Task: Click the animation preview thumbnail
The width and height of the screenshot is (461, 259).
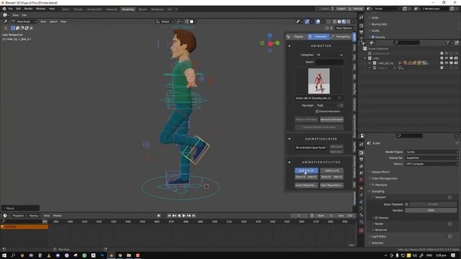Action: pos(319,81)
